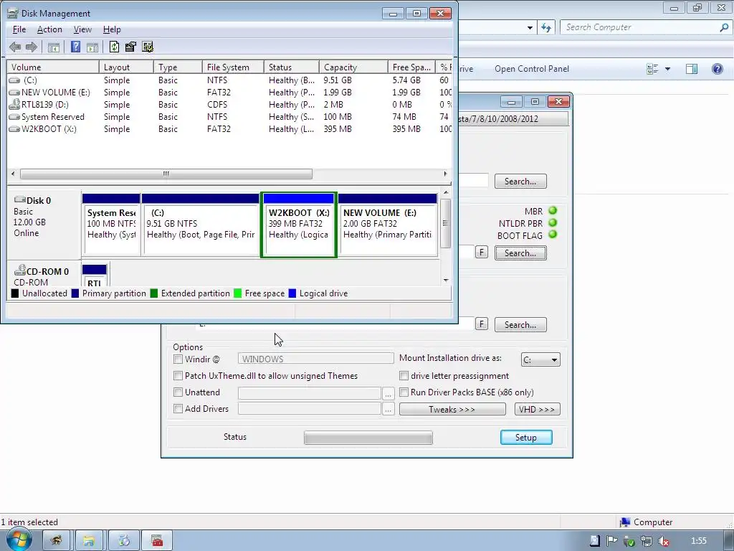Select the System Reserved row in volume list
The image size is (734, 551).
click(x=229, y=117)
